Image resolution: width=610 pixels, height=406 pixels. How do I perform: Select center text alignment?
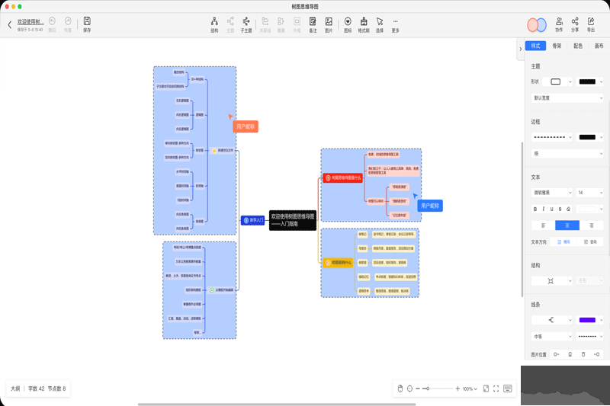pos(567,225)
